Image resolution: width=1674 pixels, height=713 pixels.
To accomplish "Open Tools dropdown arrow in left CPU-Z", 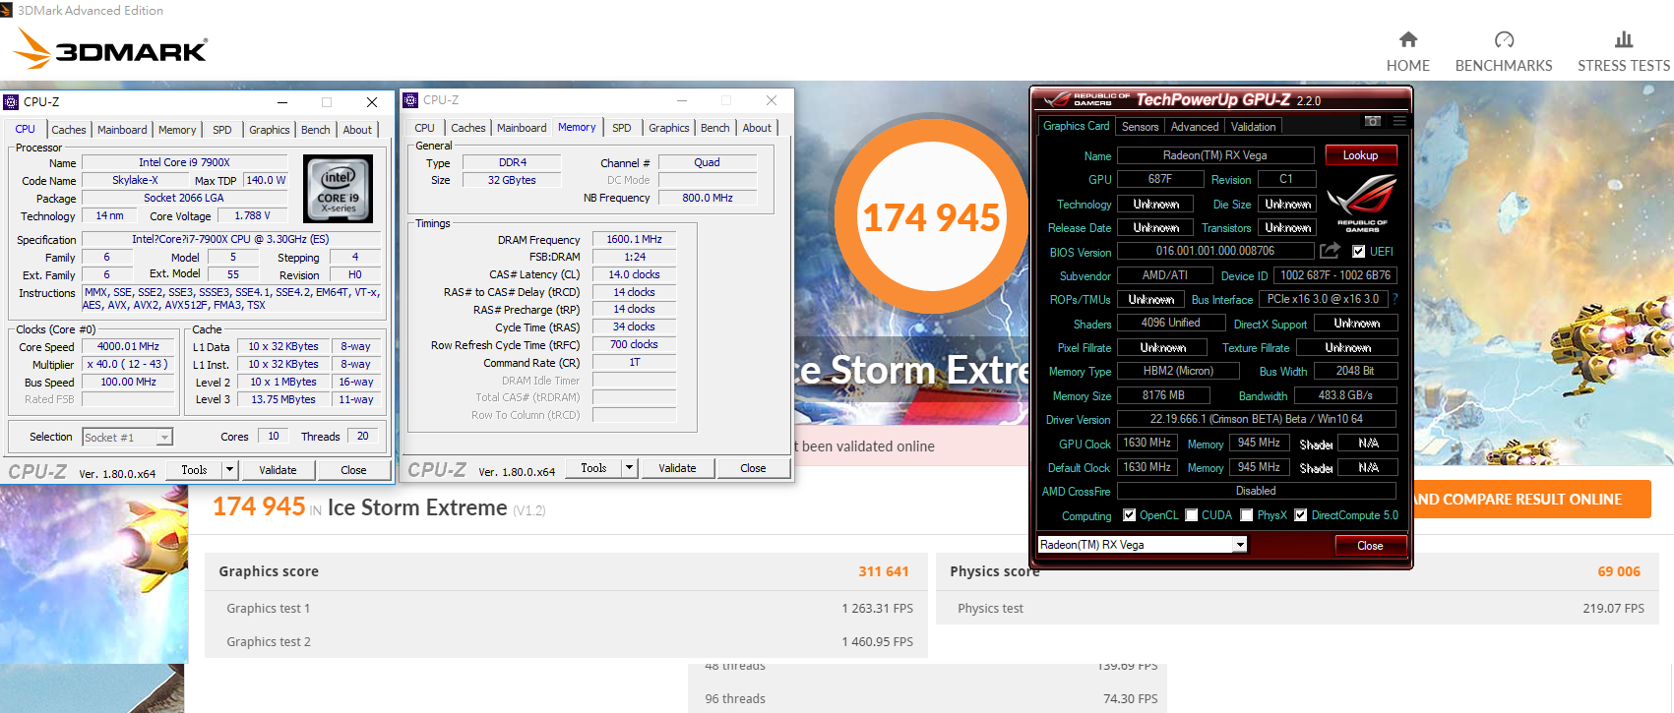I will (230, 470).
